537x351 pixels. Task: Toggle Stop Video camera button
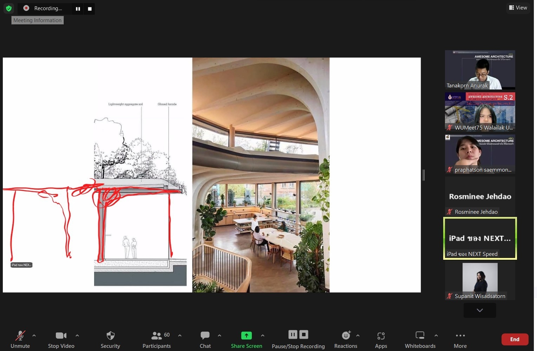61,336
